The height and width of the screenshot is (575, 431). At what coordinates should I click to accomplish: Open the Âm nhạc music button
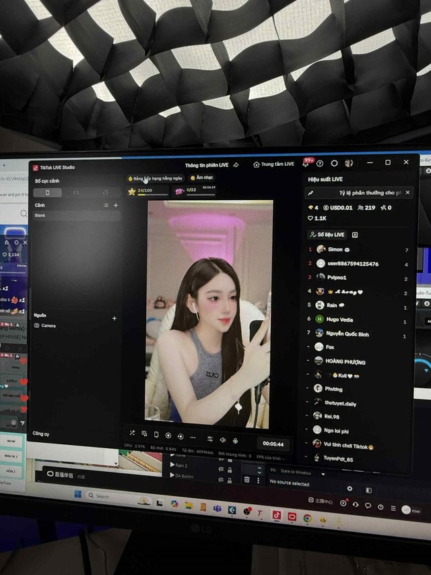coord(201,177)
